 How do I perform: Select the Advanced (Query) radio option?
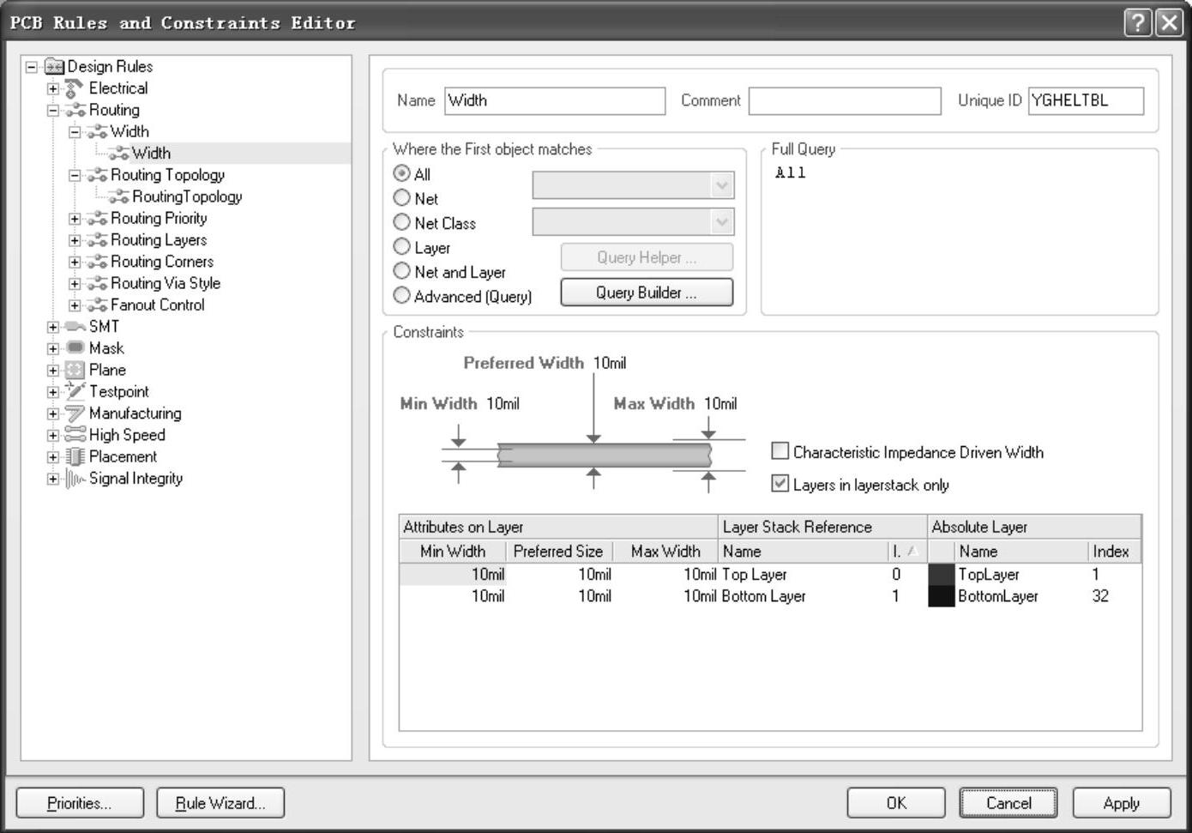[401, 296]
